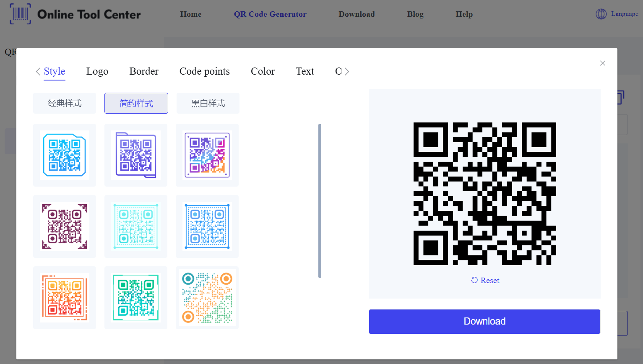This screenshot has height=364, width=643.
Task: Choose the orange-red gradient QR style
Action: coord(65,298)
